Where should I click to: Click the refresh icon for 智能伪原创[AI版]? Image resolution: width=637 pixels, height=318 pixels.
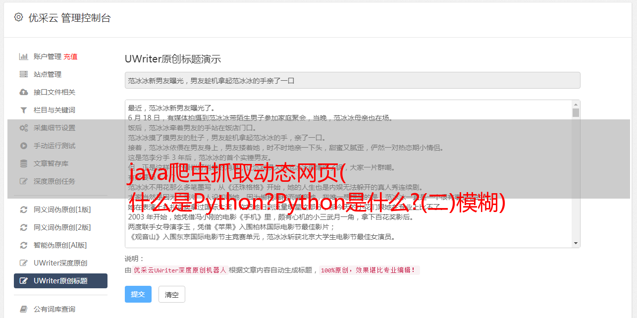coord(23,245)
